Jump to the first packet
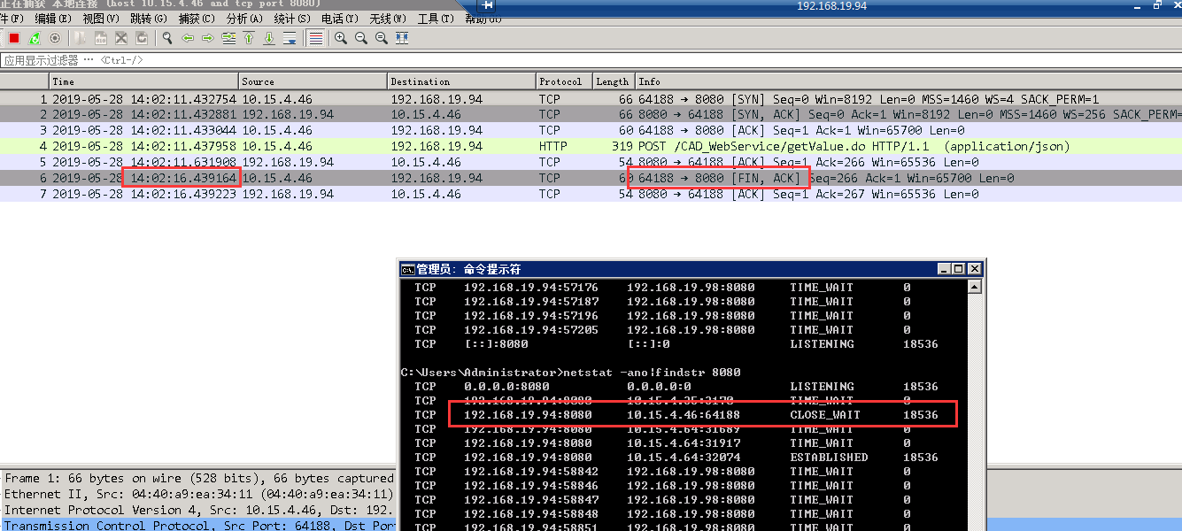 point(249,38)
